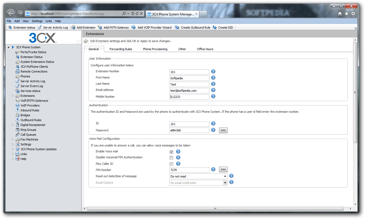This screenshot has width=365, height=219.
Task: Open the Settings menu
Action: pos(37,21)
